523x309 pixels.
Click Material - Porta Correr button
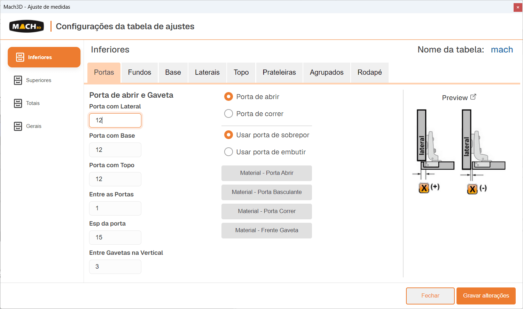267,211
